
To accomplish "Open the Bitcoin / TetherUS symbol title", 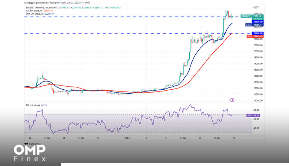I will (x=41, y=7).
